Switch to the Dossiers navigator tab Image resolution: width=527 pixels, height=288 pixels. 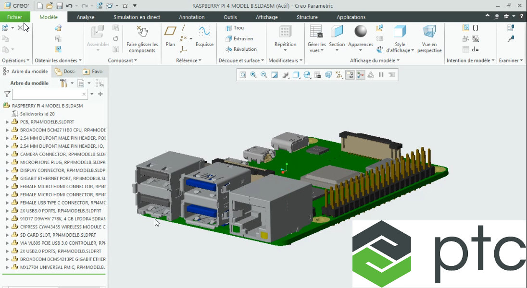66,72
